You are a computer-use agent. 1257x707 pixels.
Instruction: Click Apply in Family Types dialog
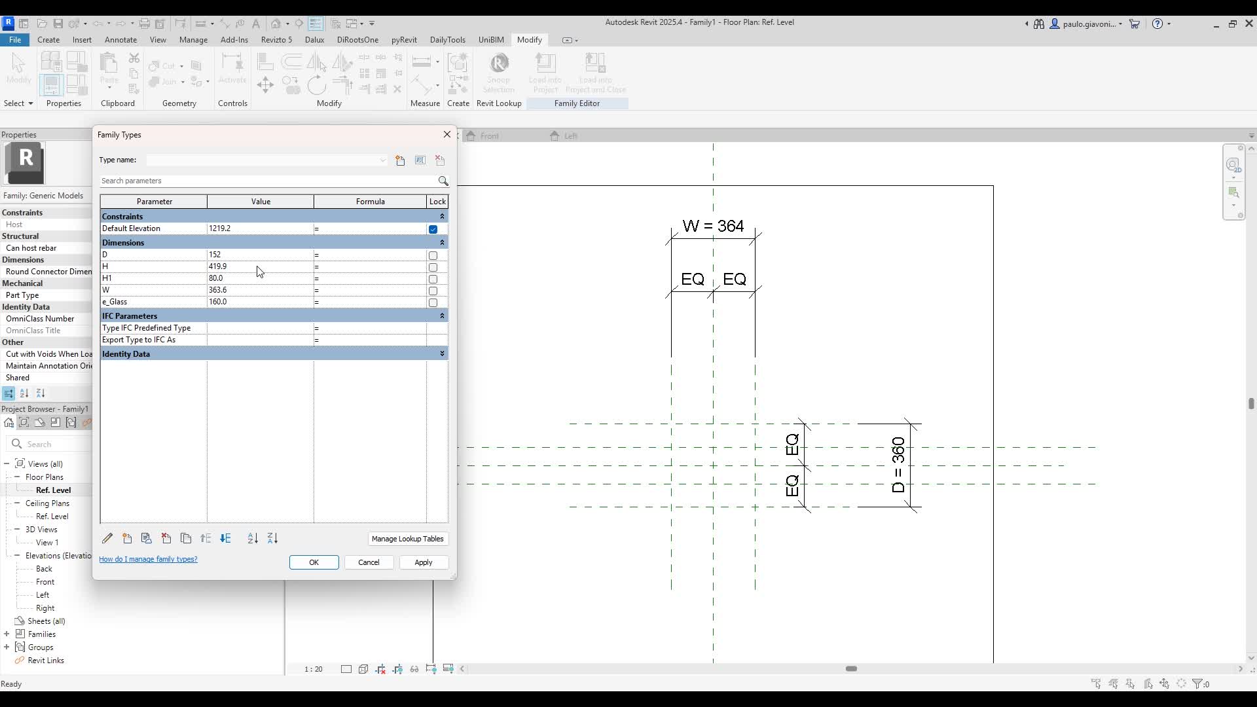[424, 562]
